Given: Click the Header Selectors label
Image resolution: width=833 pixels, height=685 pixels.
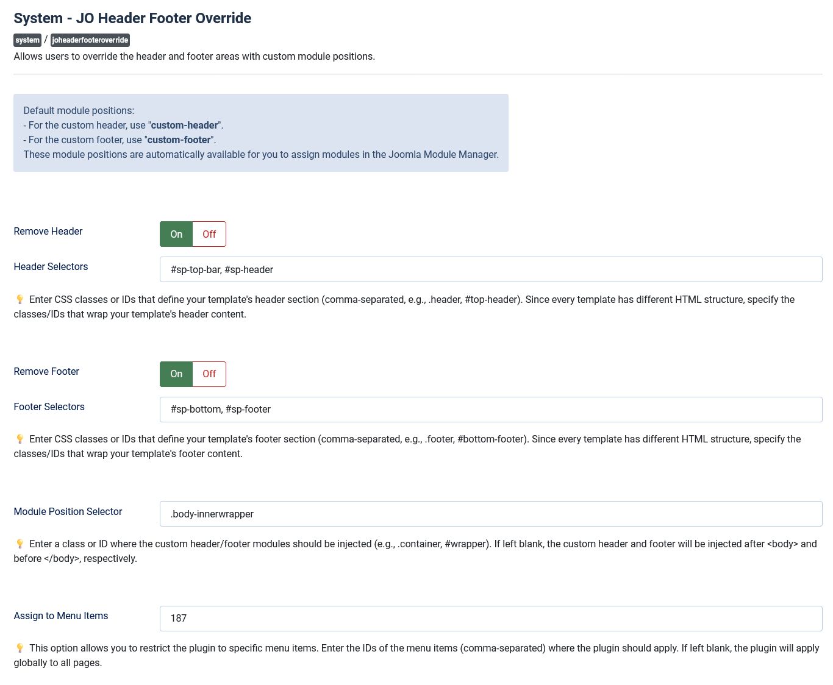Looking at the screenshot, I should (x=51, y=266).
